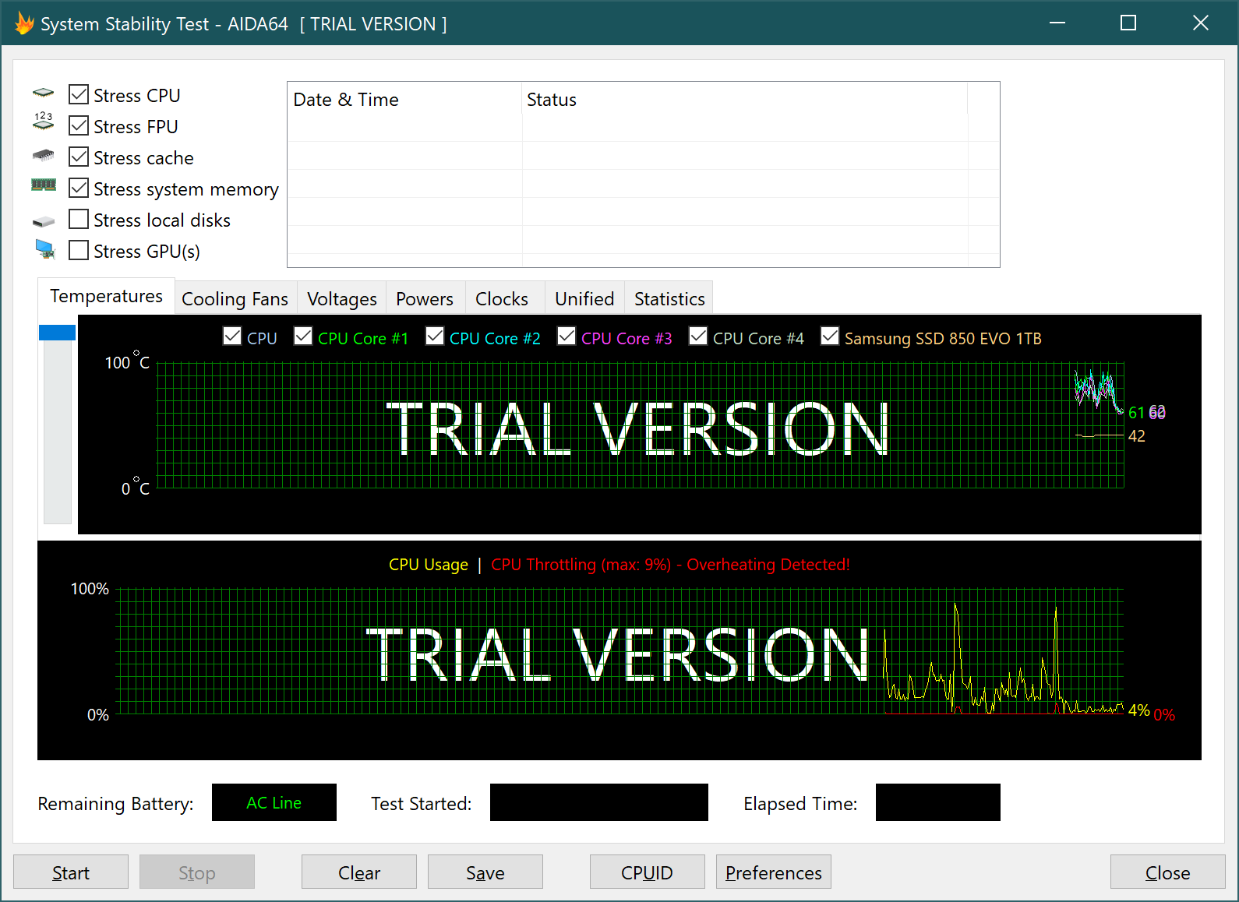Click the green memory module icon
Screen dimensions: 1239x902
(x=44, y=185)
